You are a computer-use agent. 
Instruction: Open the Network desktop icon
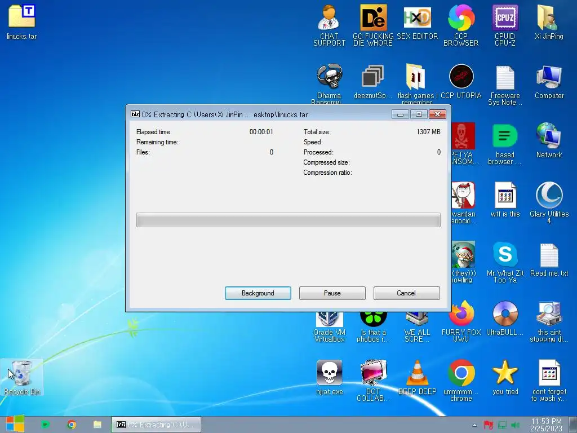[549, 140]
